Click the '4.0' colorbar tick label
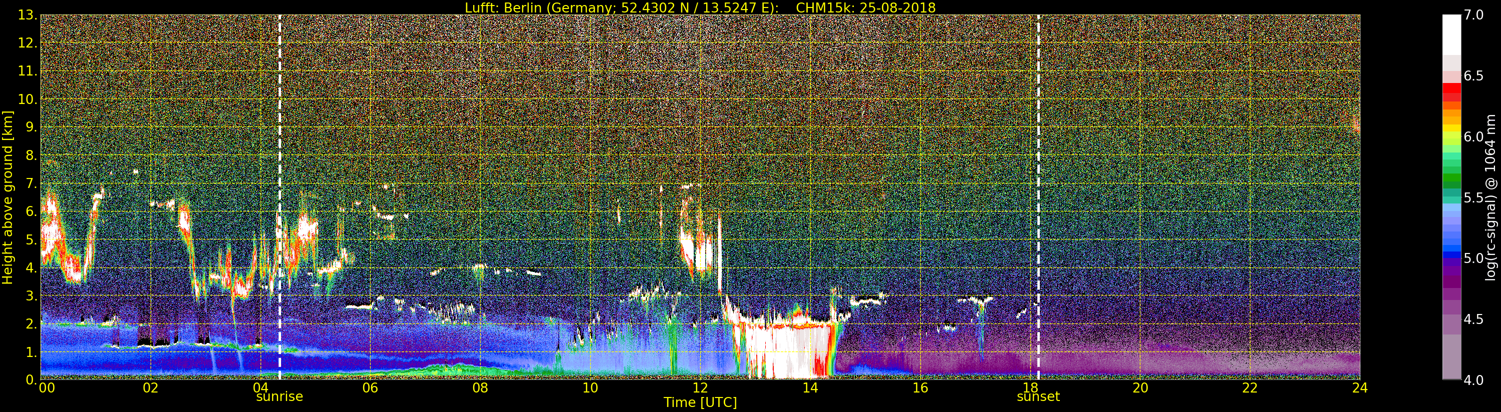This screenshot has width=1501, height=412. pos(1473,379)
